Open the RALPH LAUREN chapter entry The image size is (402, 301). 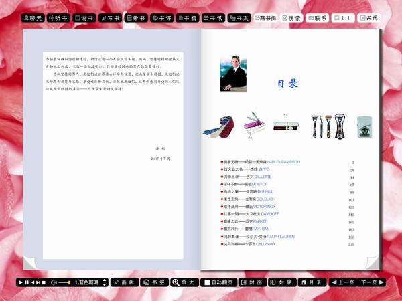[258, 237]
